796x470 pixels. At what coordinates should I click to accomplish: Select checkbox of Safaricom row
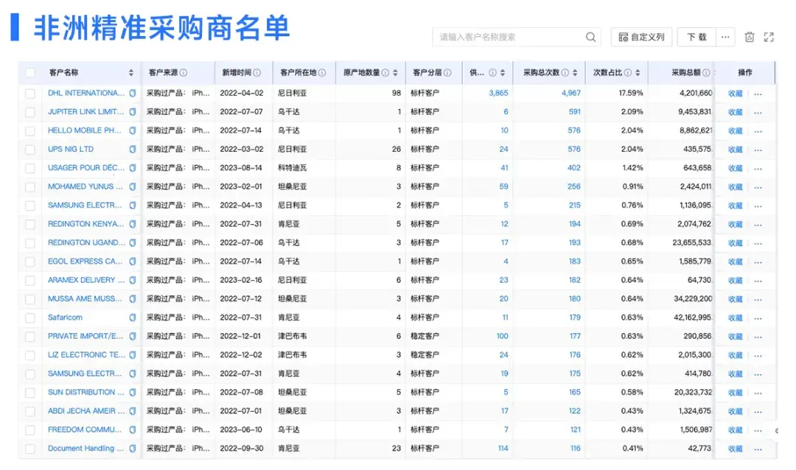[30, 318]
